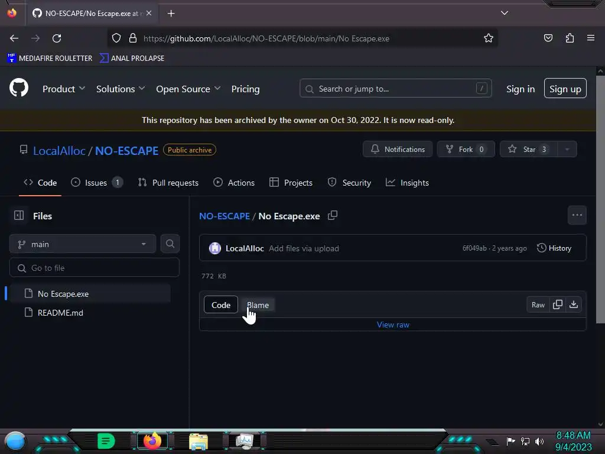Open the Pocket save icon
Screen dimensions: 605x454
click(548, 38)
